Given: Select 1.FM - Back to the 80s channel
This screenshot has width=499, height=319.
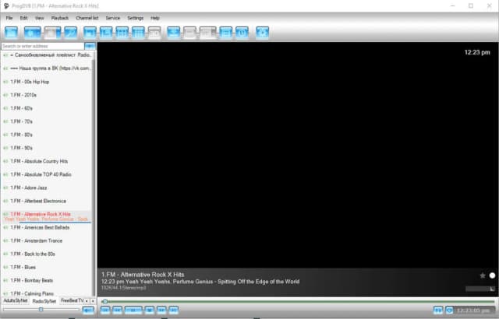Looking at the screenshot, I should [x=47, y=254].
